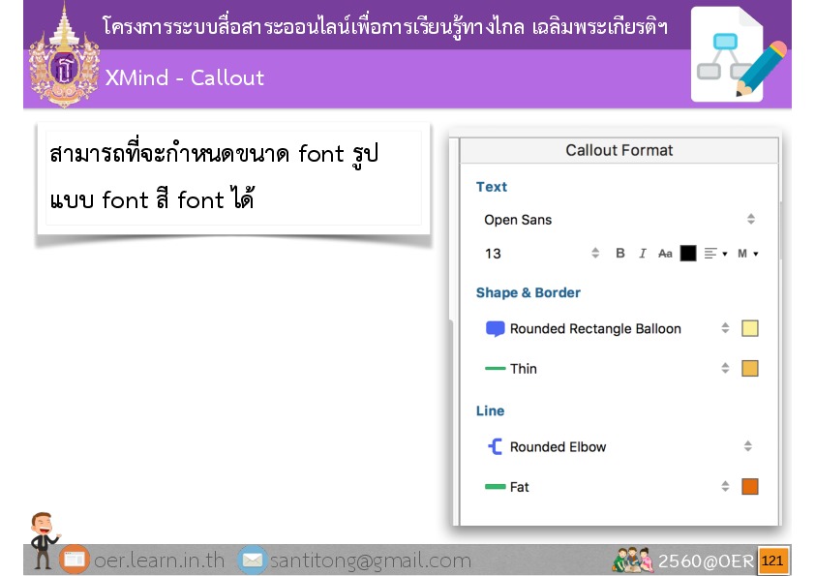Open the Thin border width dropdown
Screen dimensions: 815x576
[x=724, y=369]
